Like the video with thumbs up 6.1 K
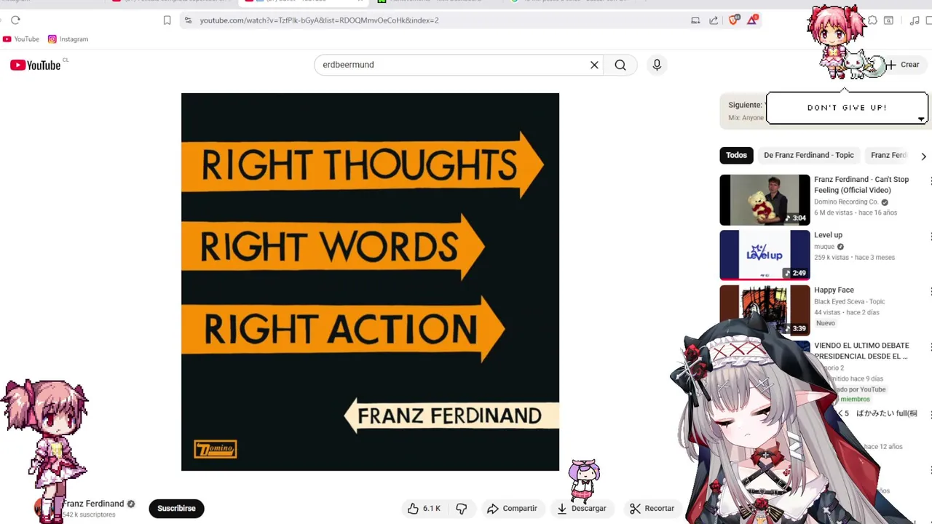This screenshot has width=932, height=524. [x=424, y=509]
